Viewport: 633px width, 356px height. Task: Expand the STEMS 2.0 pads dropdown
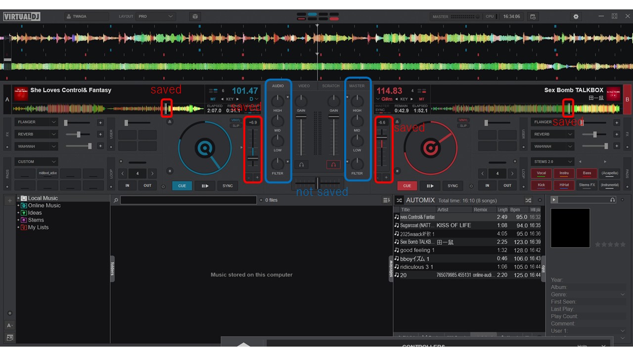pyautogui.click(x=552, y=162)
